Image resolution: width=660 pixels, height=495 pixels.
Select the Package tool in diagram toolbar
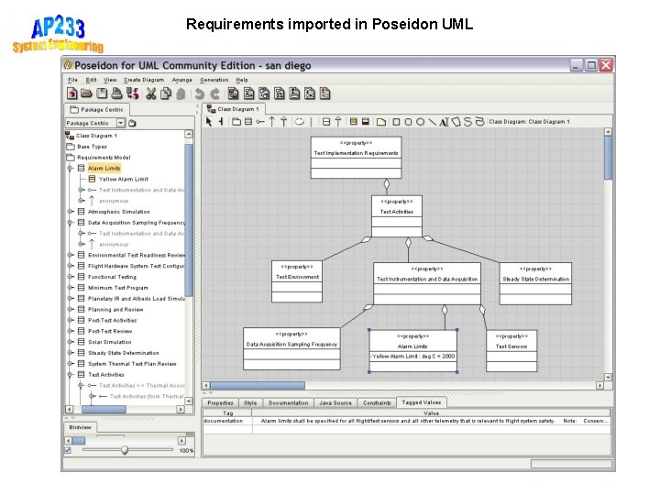(x=236, y=122)
